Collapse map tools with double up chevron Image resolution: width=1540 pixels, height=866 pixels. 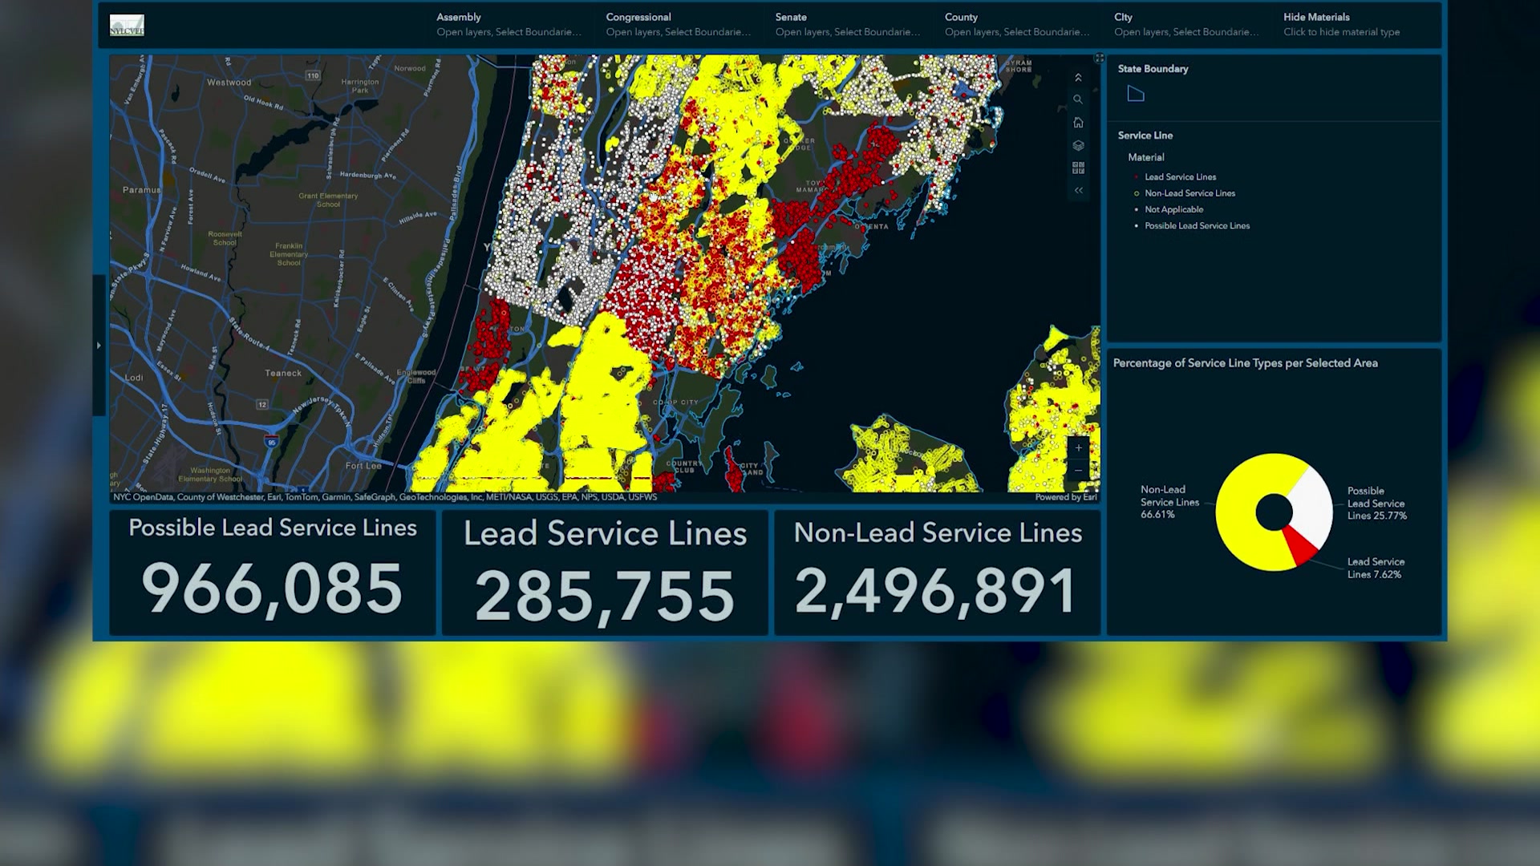pos(1078,78)
